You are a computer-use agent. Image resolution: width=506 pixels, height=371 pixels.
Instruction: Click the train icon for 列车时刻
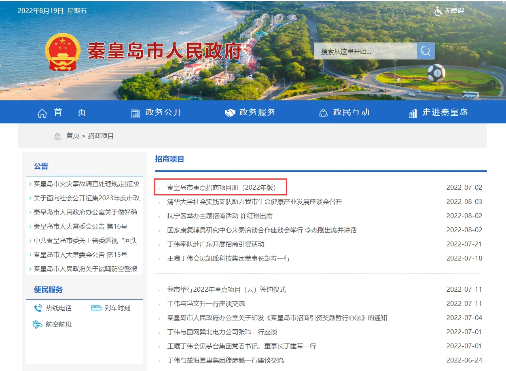97,308
